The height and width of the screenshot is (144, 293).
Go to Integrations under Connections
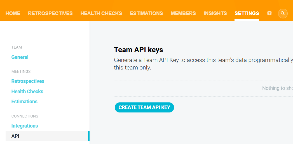pyautogui.click(x=25, y=126)
